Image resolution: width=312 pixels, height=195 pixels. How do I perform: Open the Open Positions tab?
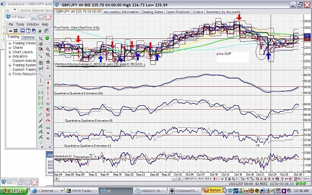(x=178, y=12)
